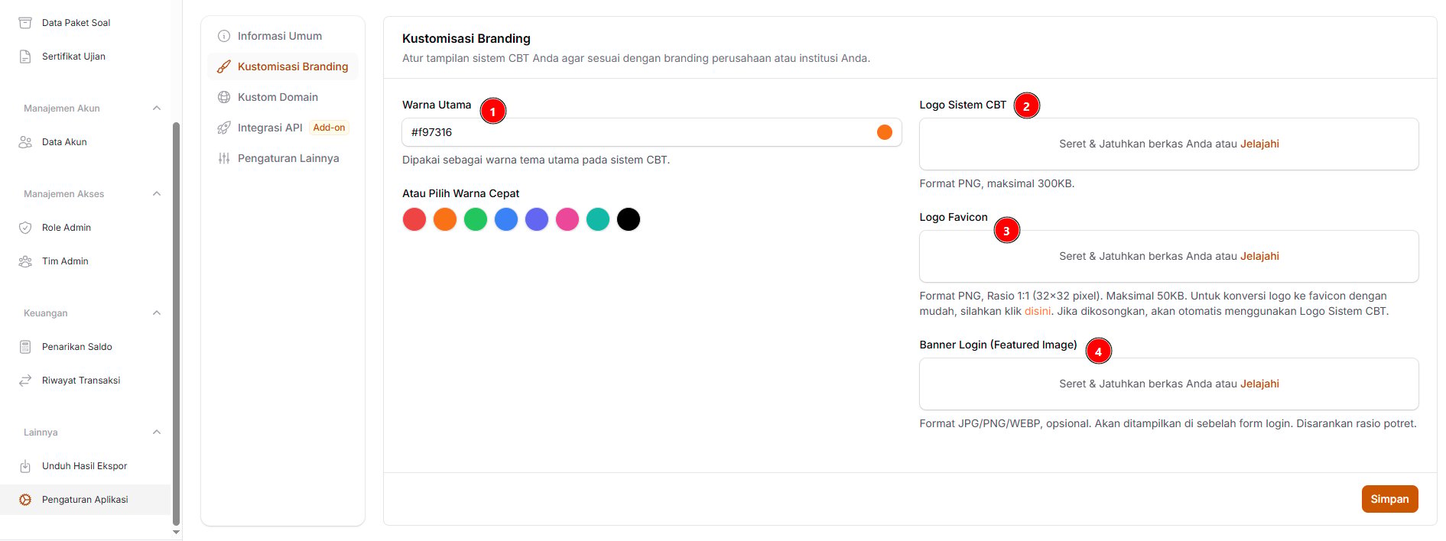Viewport: 1446px width, 541px height.
Task: Pick the red quick color
Action: pos(414,219)
